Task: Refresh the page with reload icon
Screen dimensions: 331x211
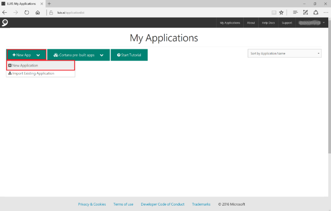Action: 27,13
